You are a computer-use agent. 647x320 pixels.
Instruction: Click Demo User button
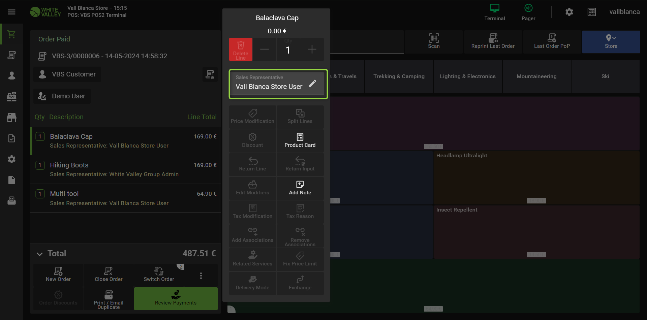click(62, 96)
